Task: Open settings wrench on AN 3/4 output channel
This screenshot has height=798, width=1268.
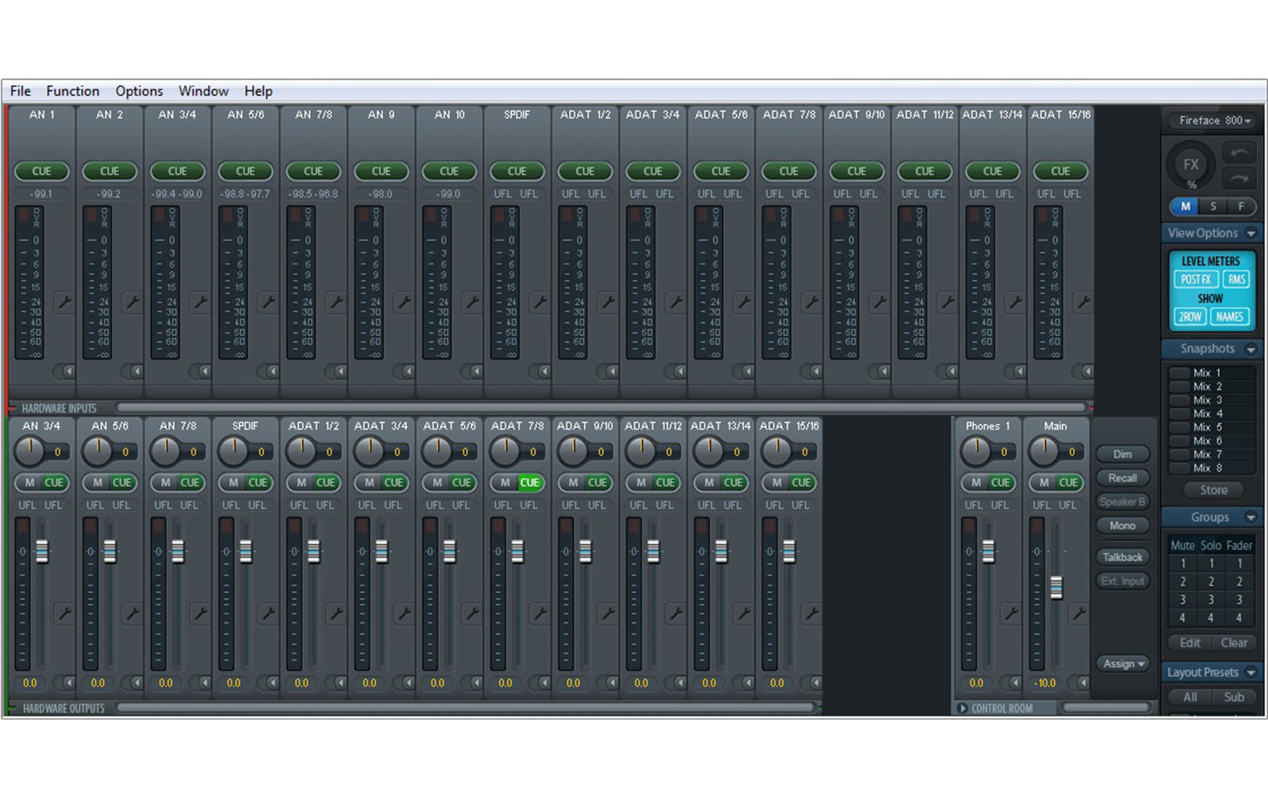Action: coord(64,613)
